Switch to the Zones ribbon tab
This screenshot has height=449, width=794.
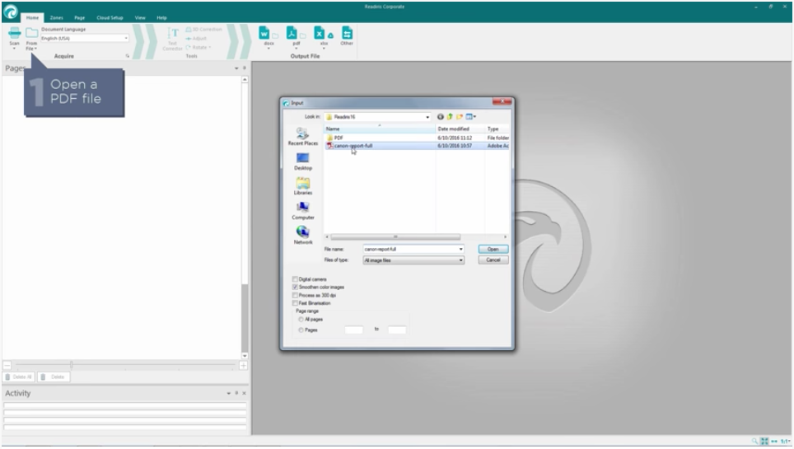click(x=57, y=17)
